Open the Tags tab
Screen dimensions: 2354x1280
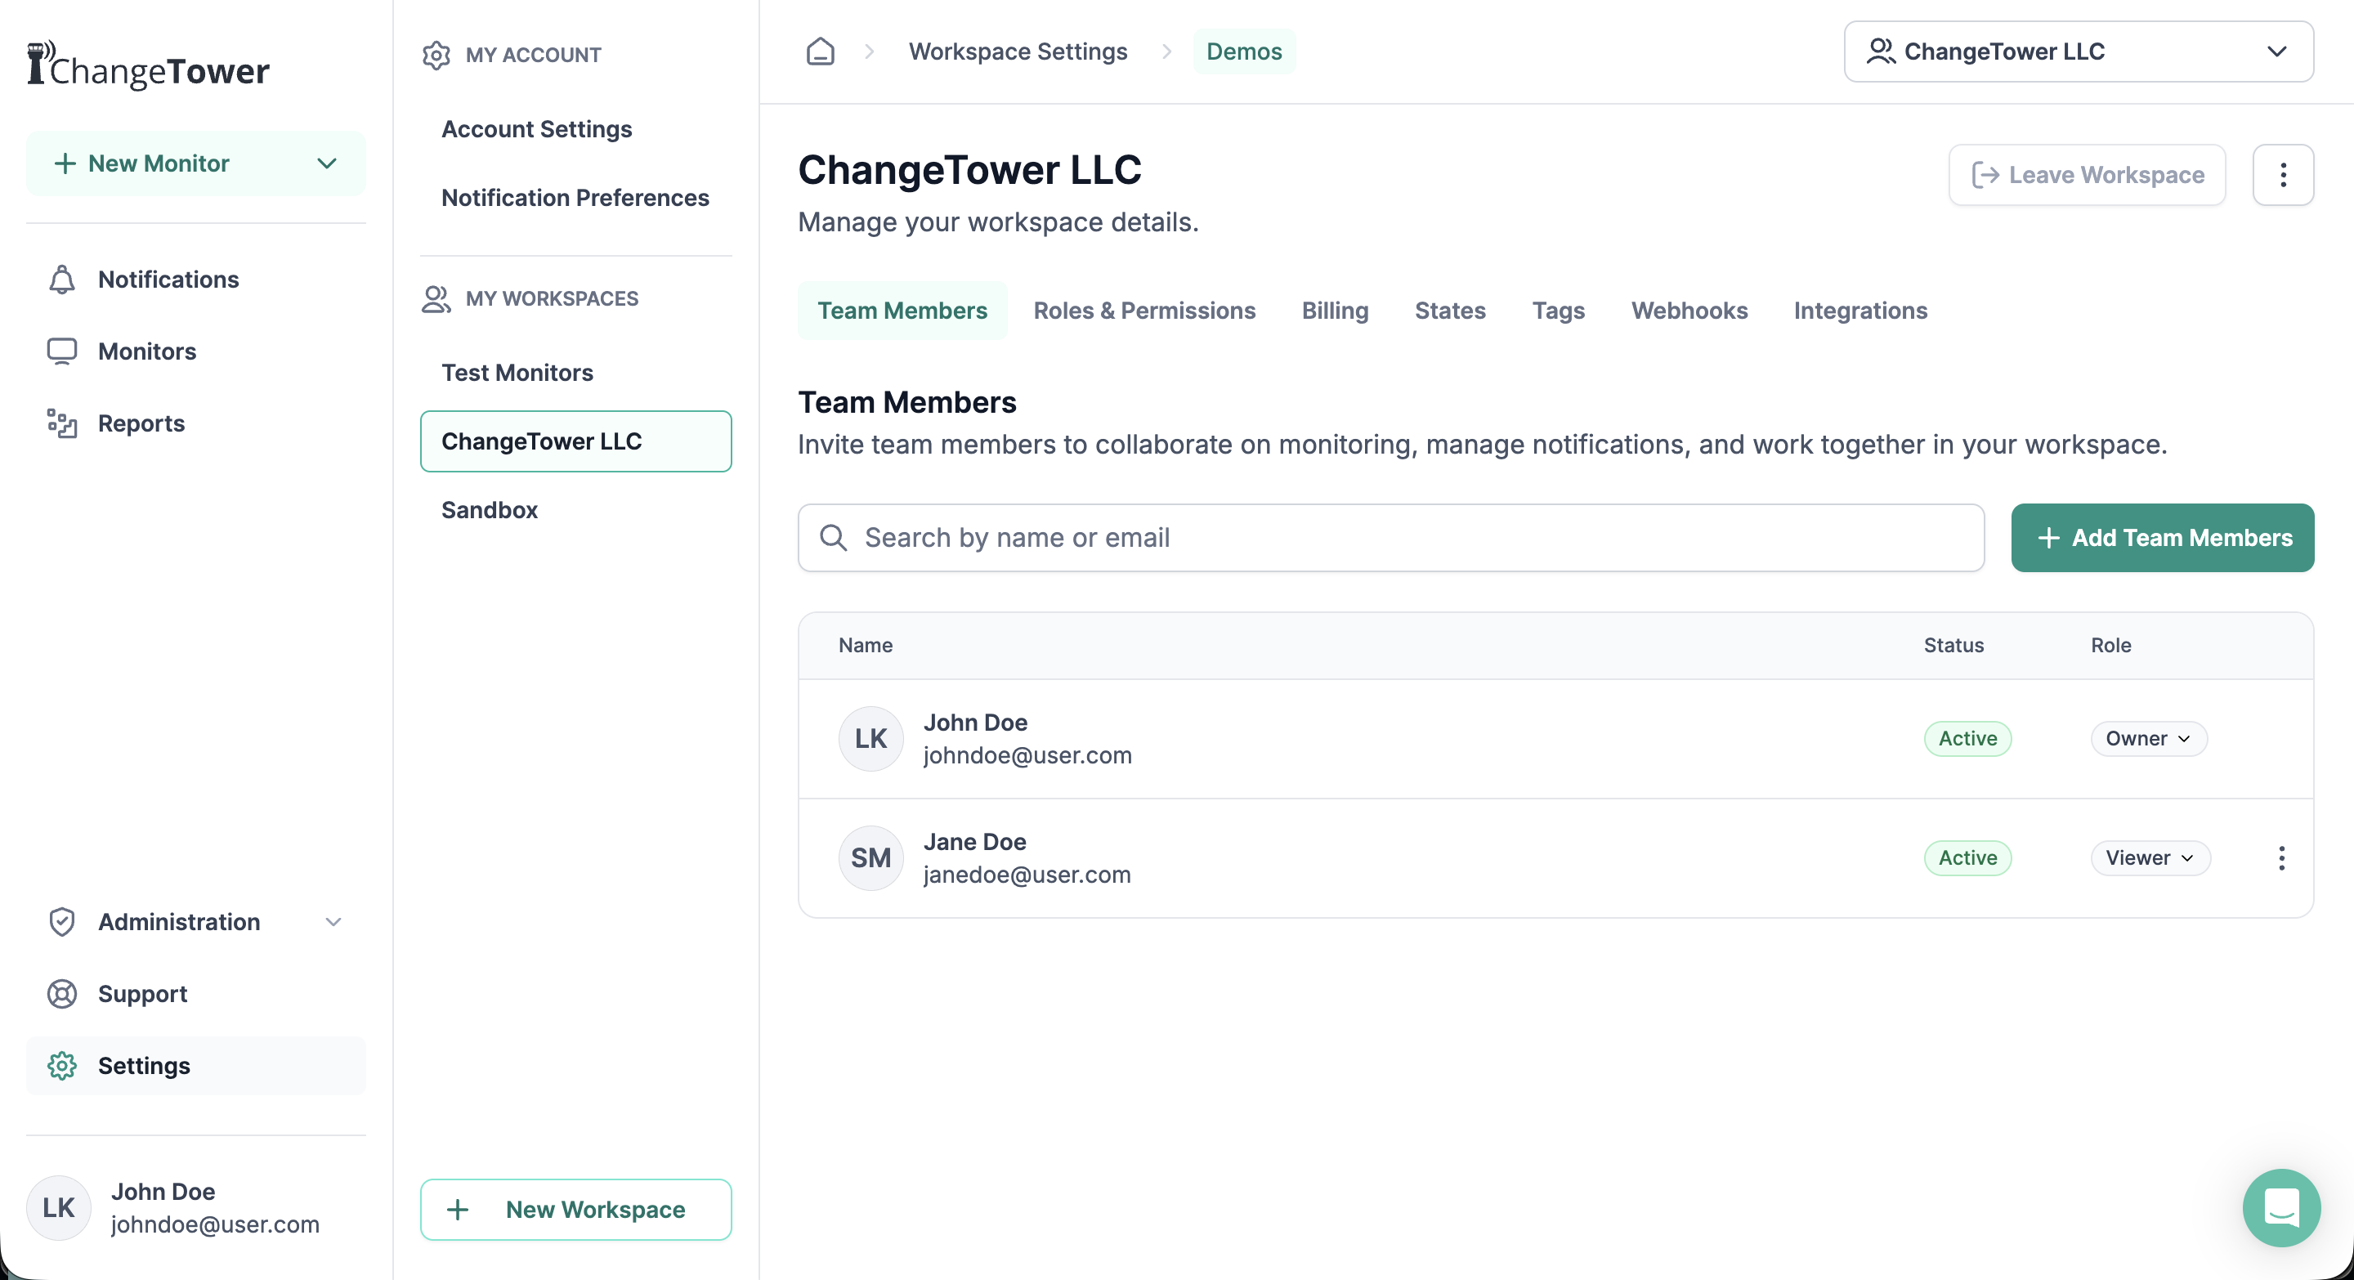[x=1558, y=311]
